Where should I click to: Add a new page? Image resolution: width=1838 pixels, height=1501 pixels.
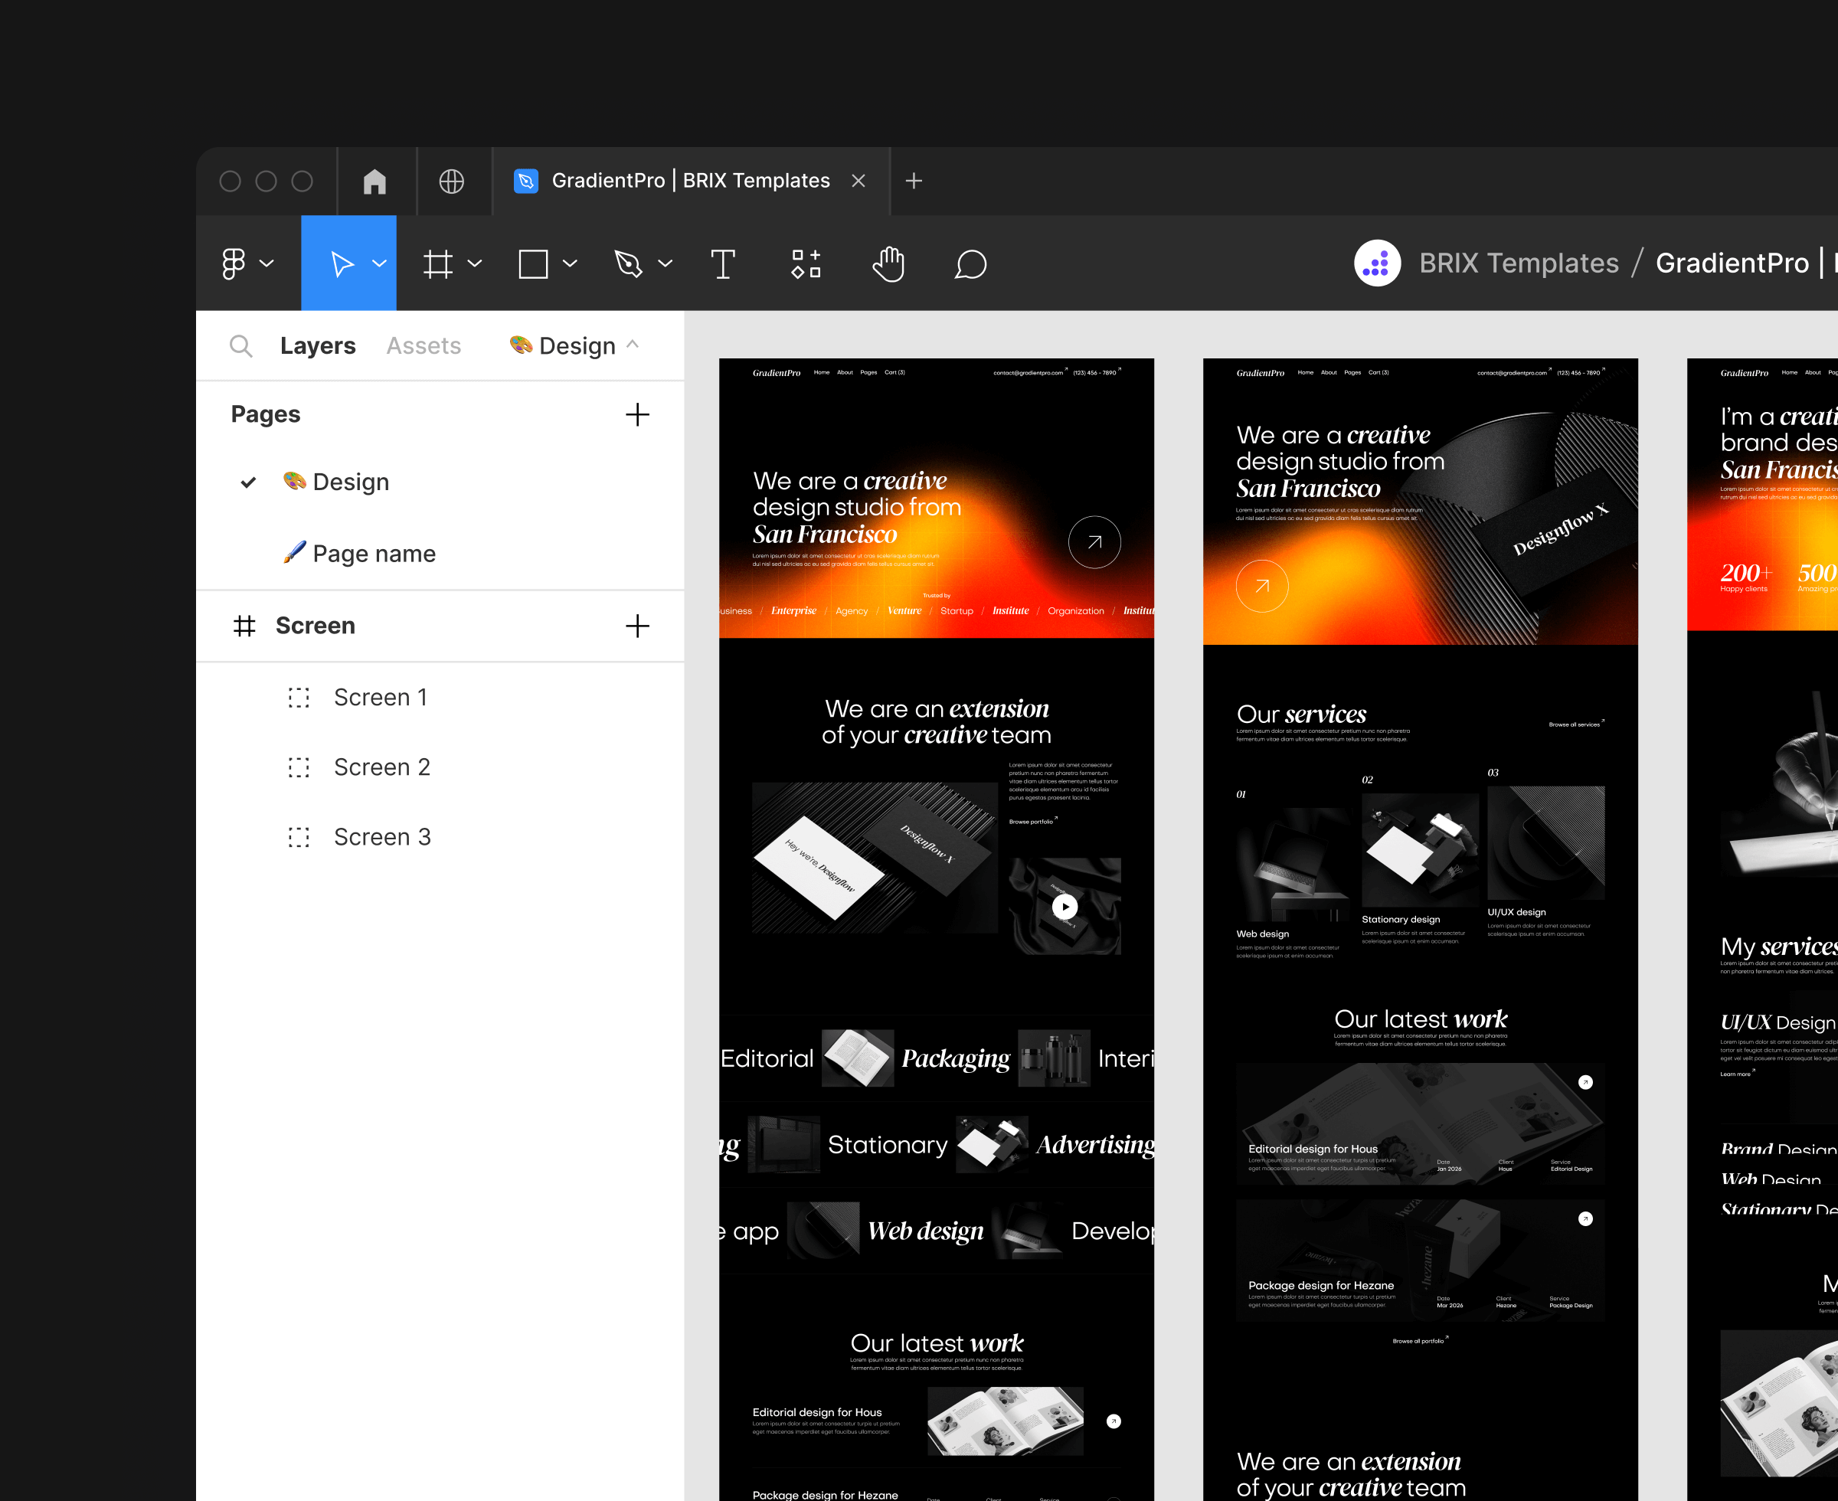(x=637, y=414)
